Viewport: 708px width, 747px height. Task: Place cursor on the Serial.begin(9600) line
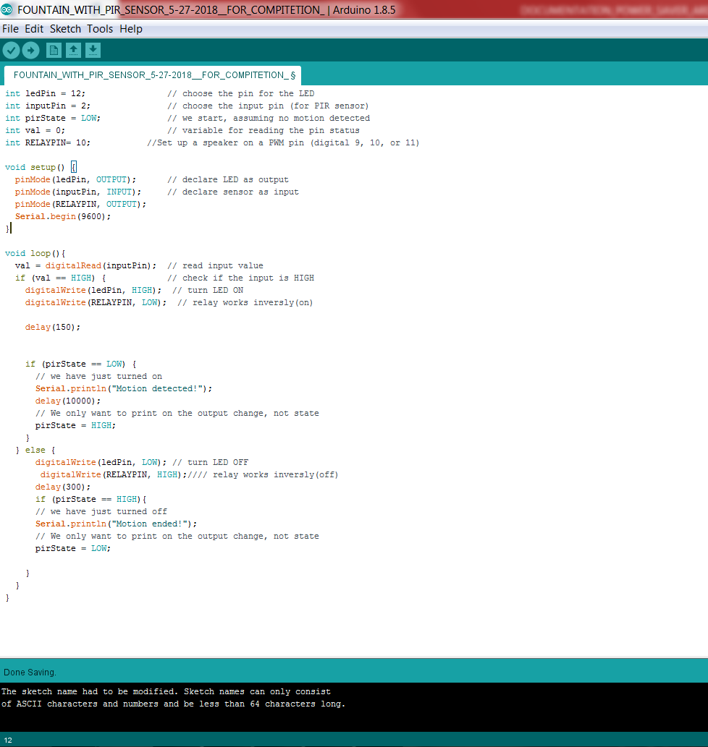click(x=62, y=215)
